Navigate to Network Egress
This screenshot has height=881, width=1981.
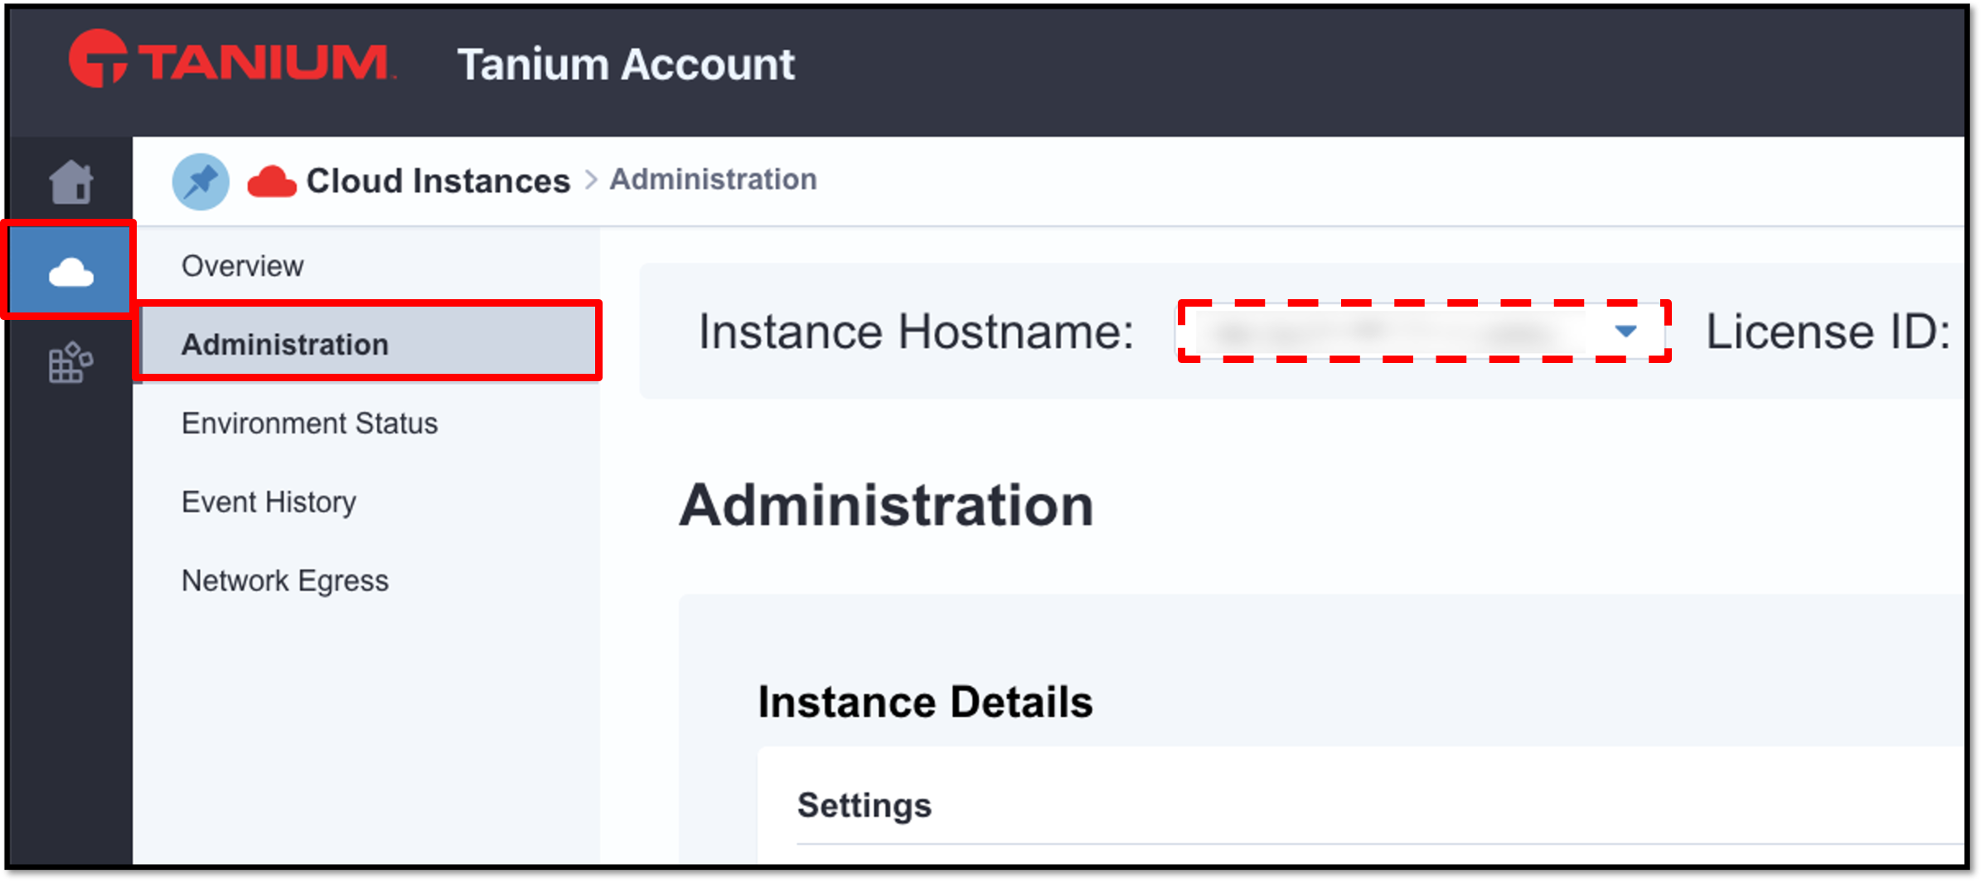point(284,581)
